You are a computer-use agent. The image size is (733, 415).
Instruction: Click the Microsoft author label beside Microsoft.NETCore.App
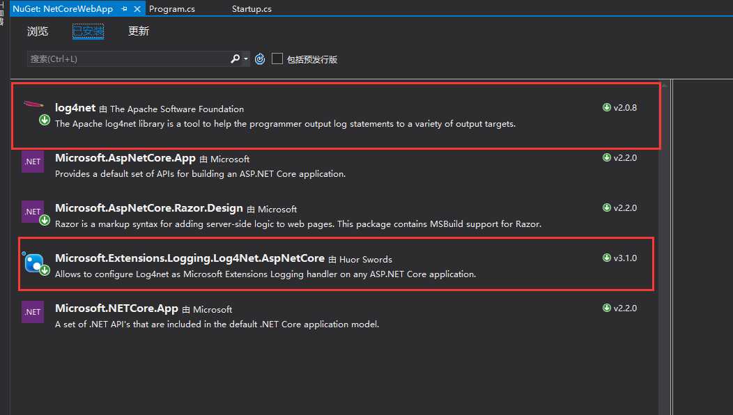pos(213,309)
